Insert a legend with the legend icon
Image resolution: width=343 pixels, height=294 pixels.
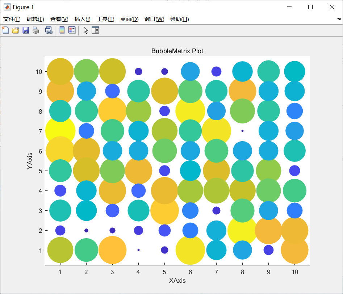[71, 30]
